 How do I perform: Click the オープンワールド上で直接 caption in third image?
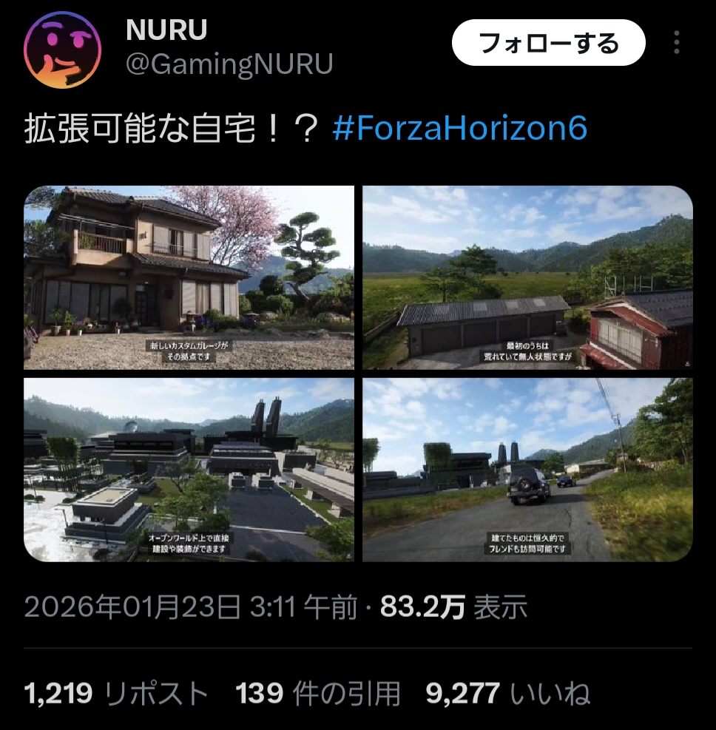tap(189, 538)
